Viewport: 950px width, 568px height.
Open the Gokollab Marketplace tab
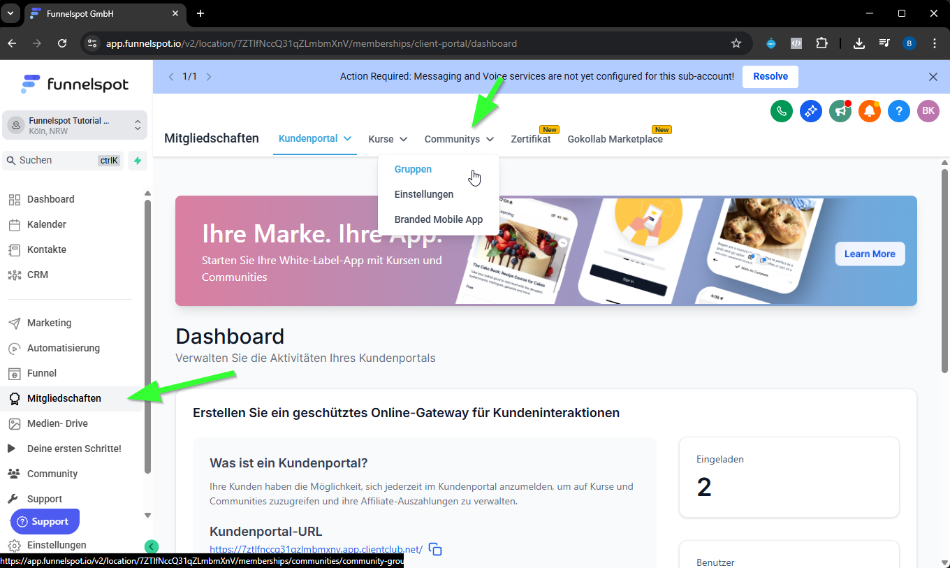(615, 139)
